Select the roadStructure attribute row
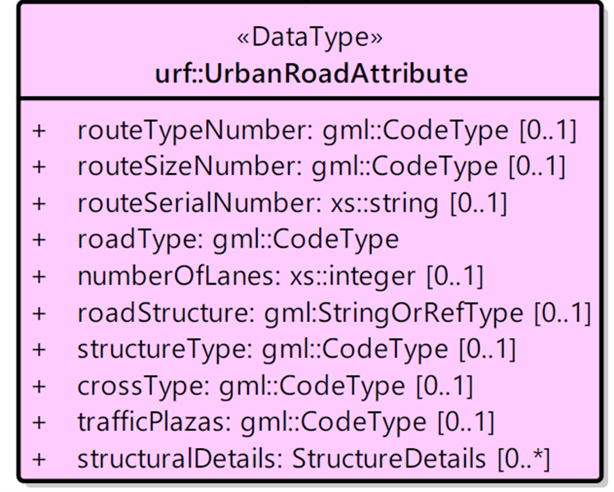 tap(311, 313)
